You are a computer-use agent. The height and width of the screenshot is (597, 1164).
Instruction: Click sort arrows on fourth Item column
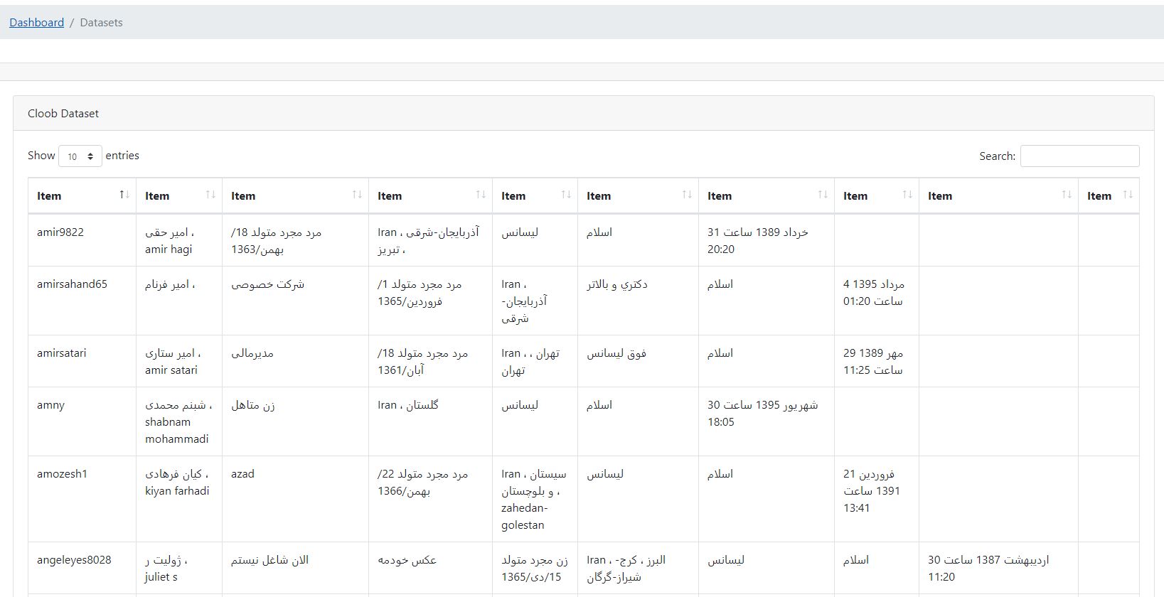point(481,195)
